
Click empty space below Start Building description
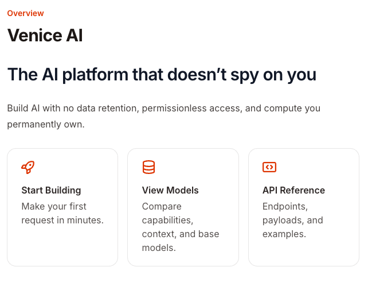click(x=62, y=247)
